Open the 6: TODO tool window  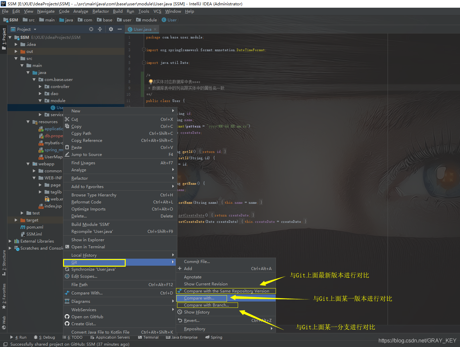point(72,337)
